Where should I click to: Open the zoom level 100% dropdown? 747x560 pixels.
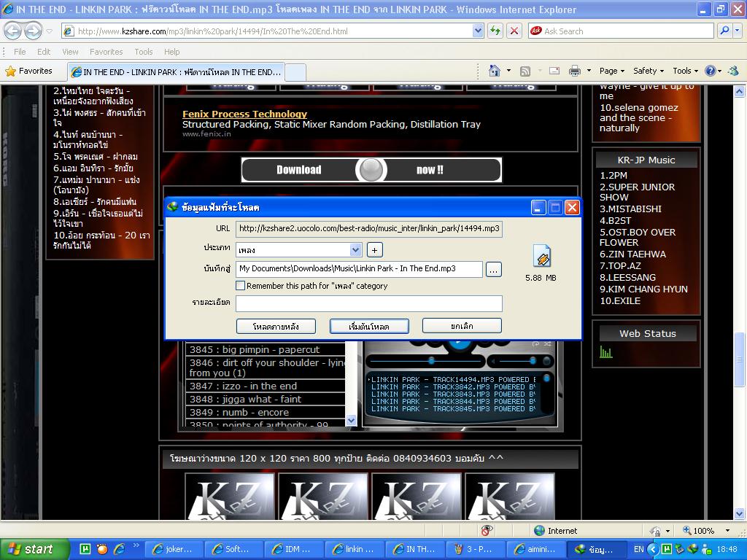point(727,531)
